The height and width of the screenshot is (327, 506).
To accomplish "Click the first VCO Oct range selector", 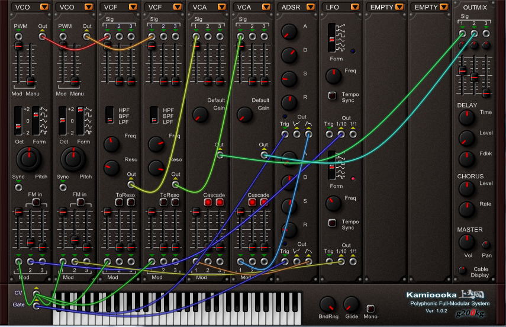I will 18,120.
